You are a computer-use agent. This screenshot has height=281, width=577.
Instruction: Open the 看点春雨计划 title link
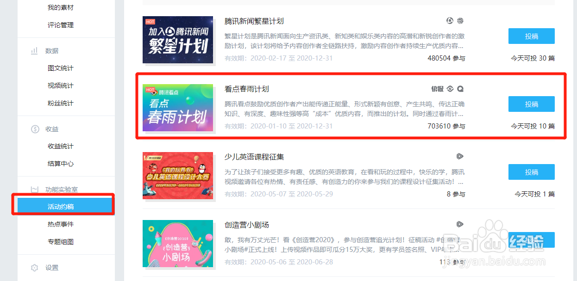(x=247, y=89)
